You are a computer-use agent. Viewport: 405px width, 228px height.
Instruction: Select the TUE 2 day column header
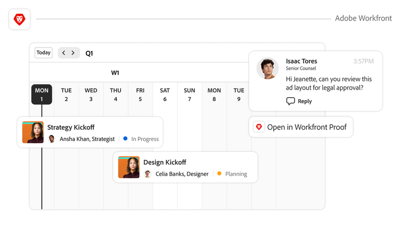(66, 95)
